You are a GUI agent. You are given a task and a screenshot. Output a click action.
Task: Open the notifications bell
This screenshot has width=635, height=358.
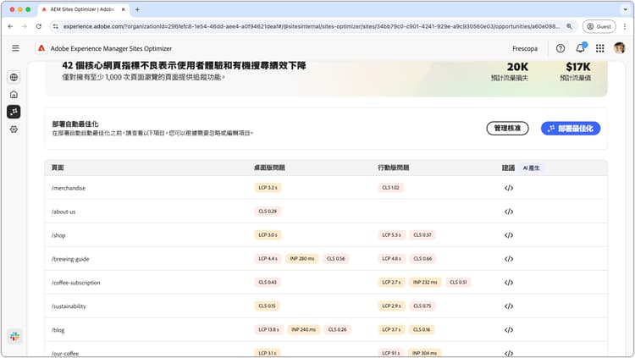[580, 48]
